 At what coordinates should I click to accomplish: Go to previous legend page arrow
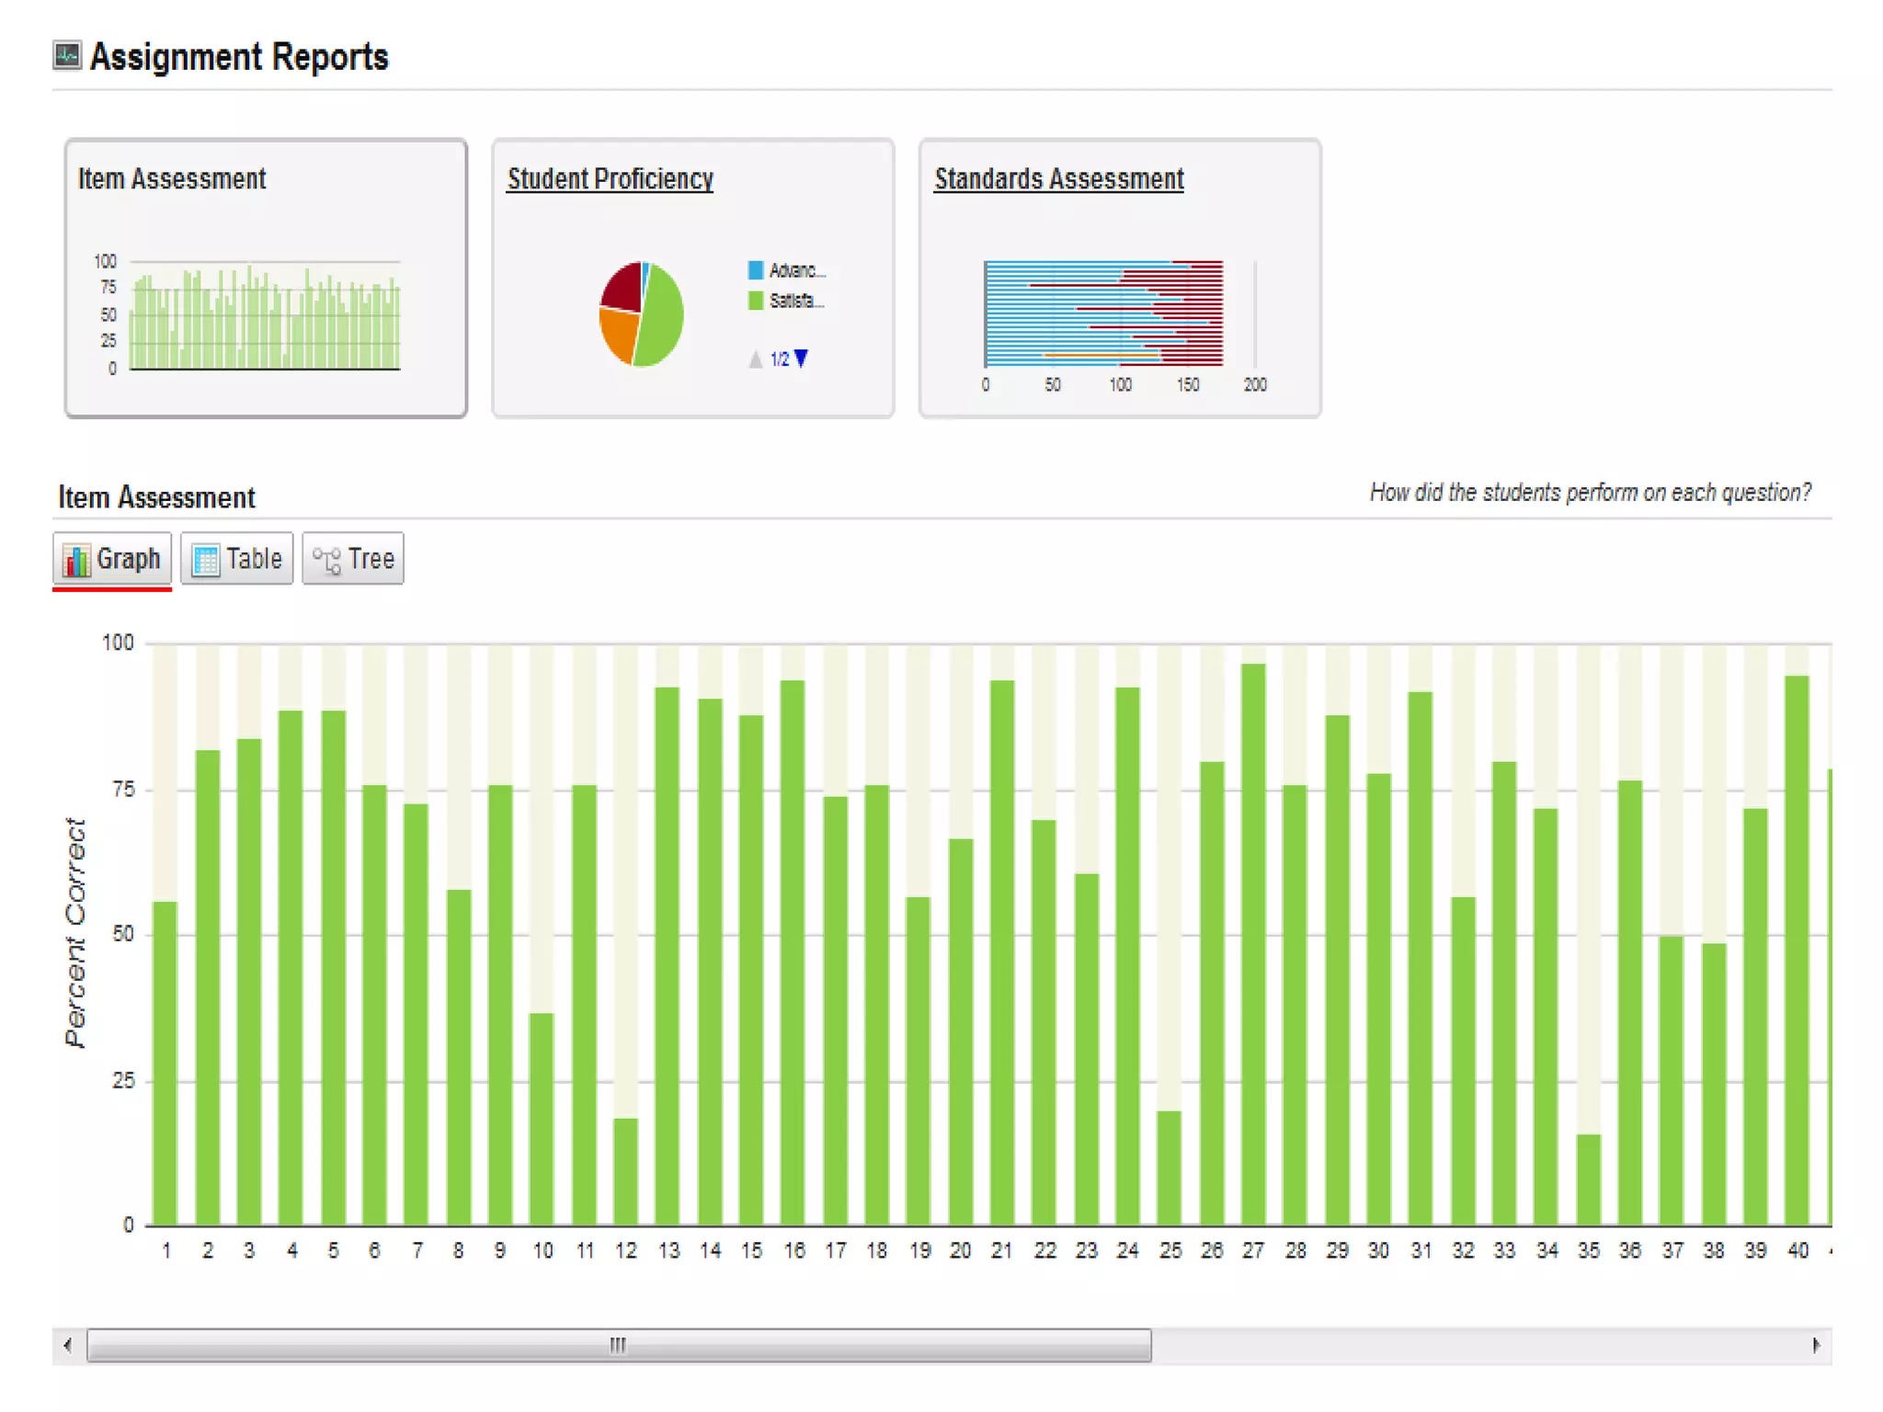pos(755,359)
